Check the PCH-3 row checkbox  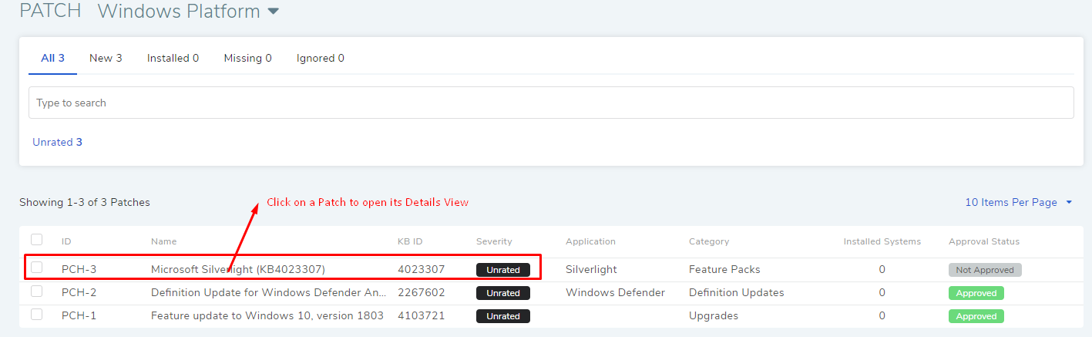36,268
